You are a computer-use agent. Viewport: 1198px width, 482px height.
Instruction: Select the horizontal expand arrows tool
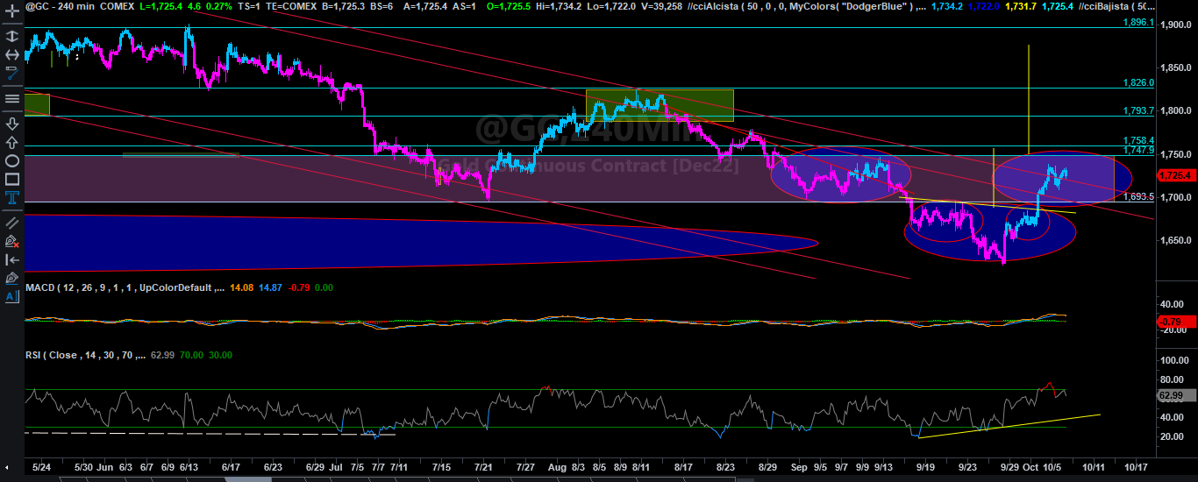[11, 55]
